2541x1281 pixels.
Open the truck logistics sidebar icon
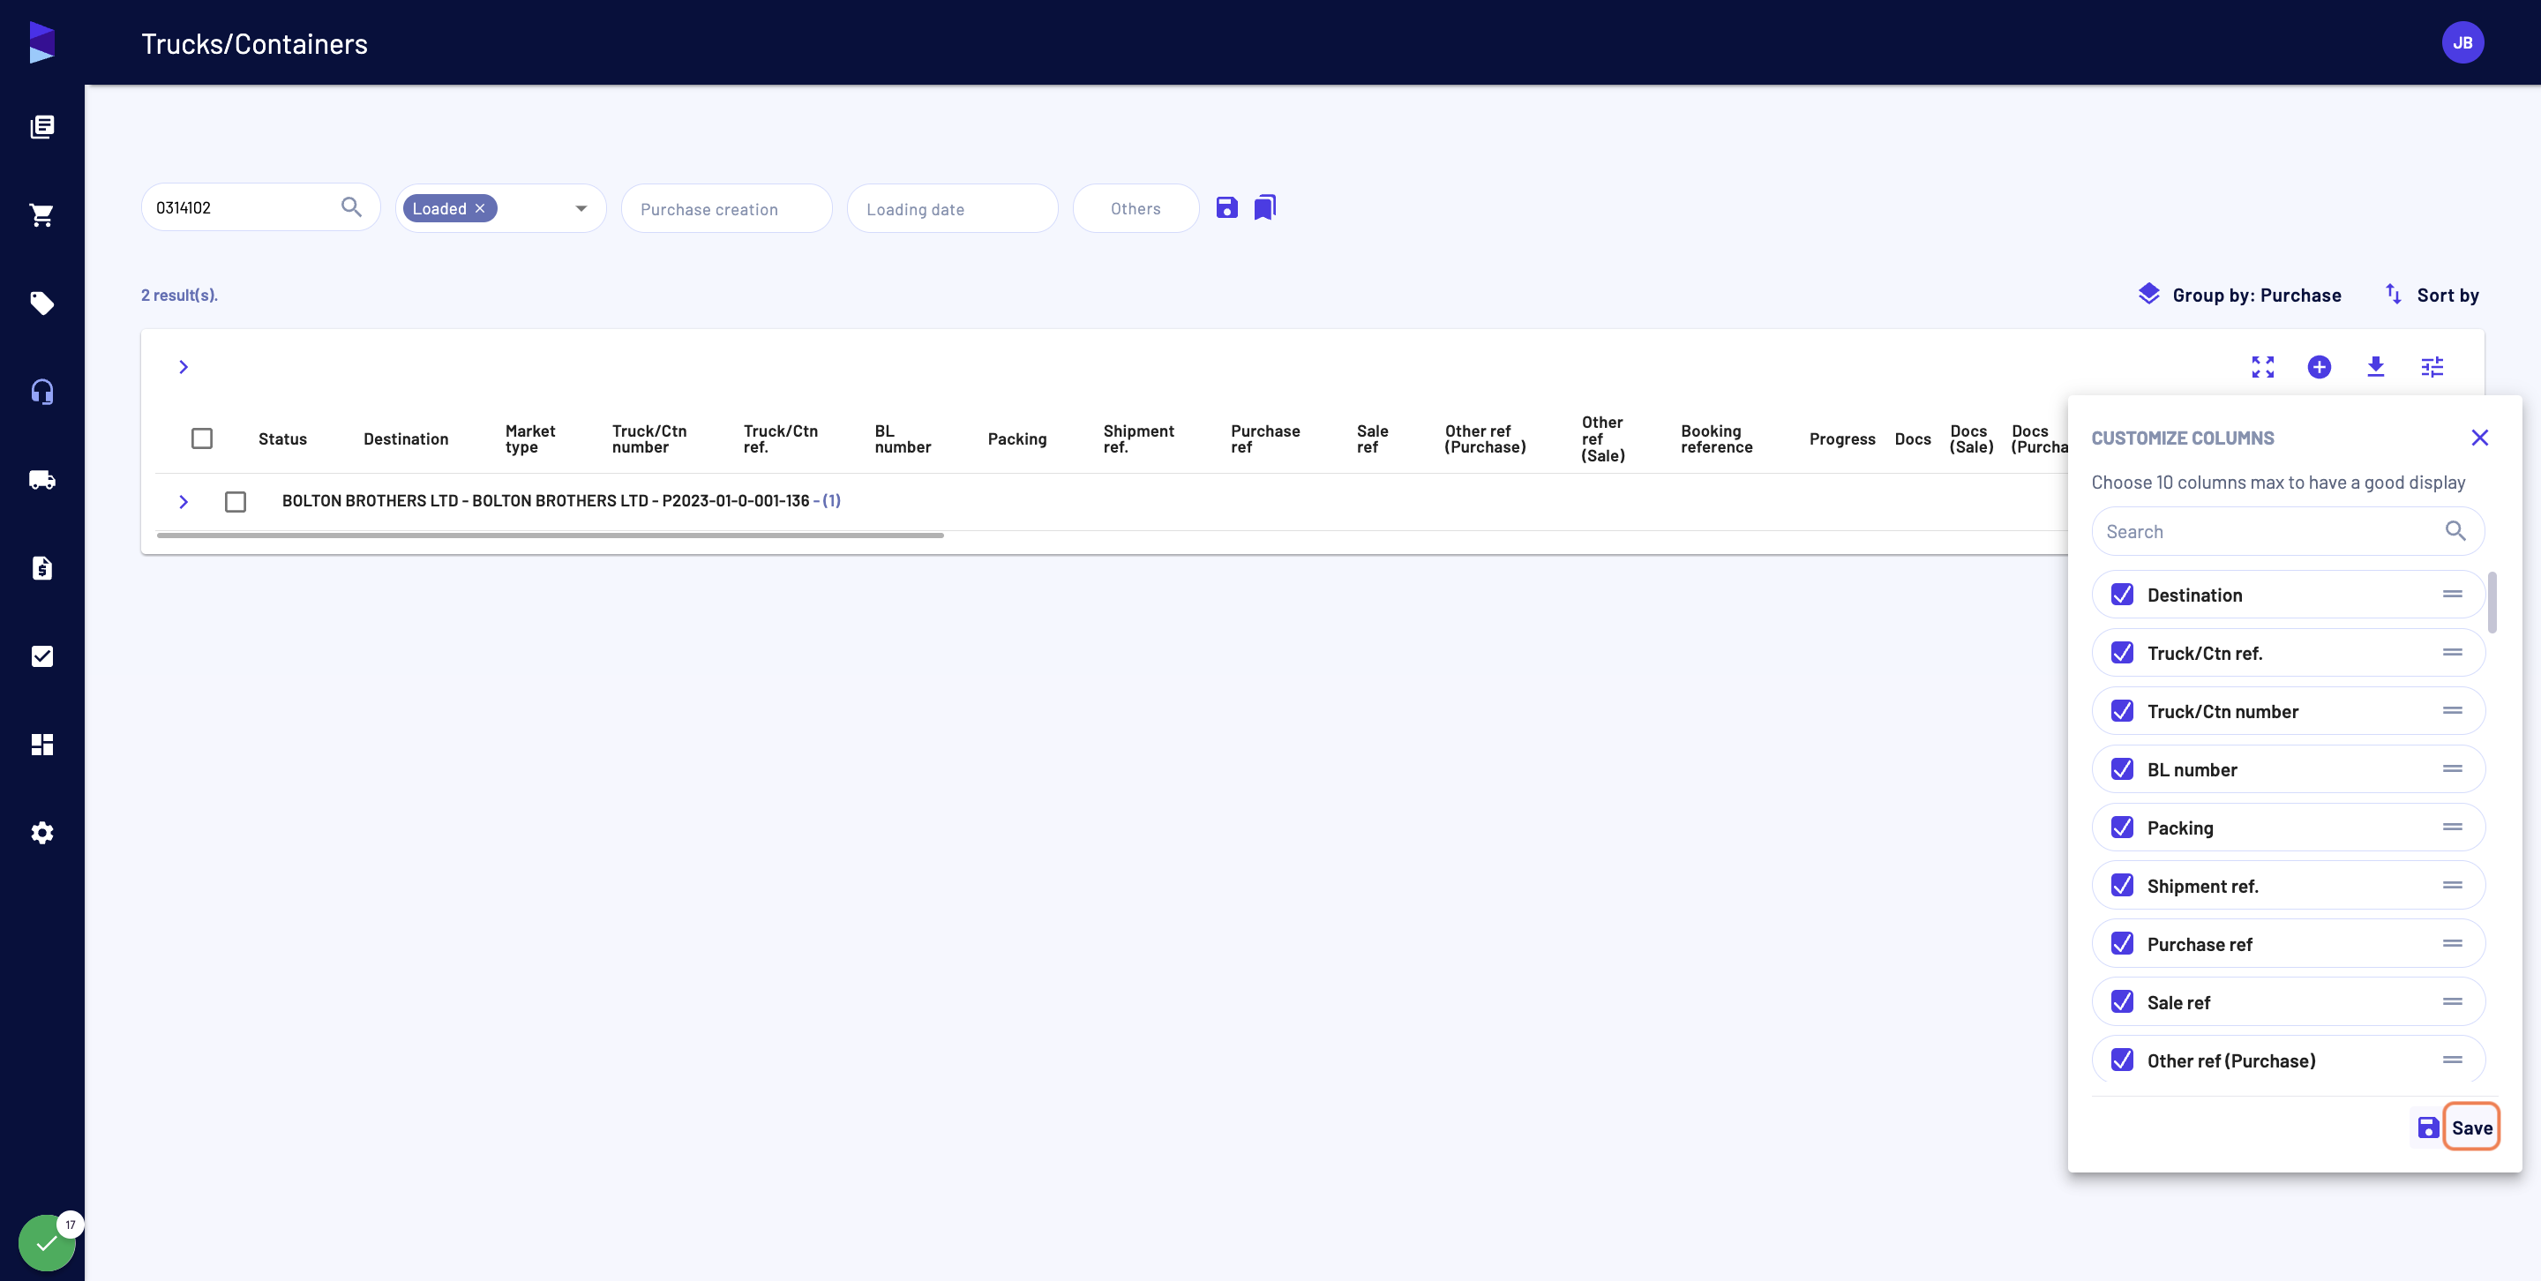pos(42,480)
